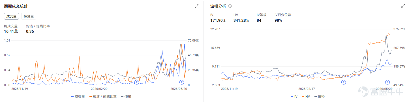Click the 2025/11/19 date label on volume chart
The image size is (409, 102).
tap(20, 88)
